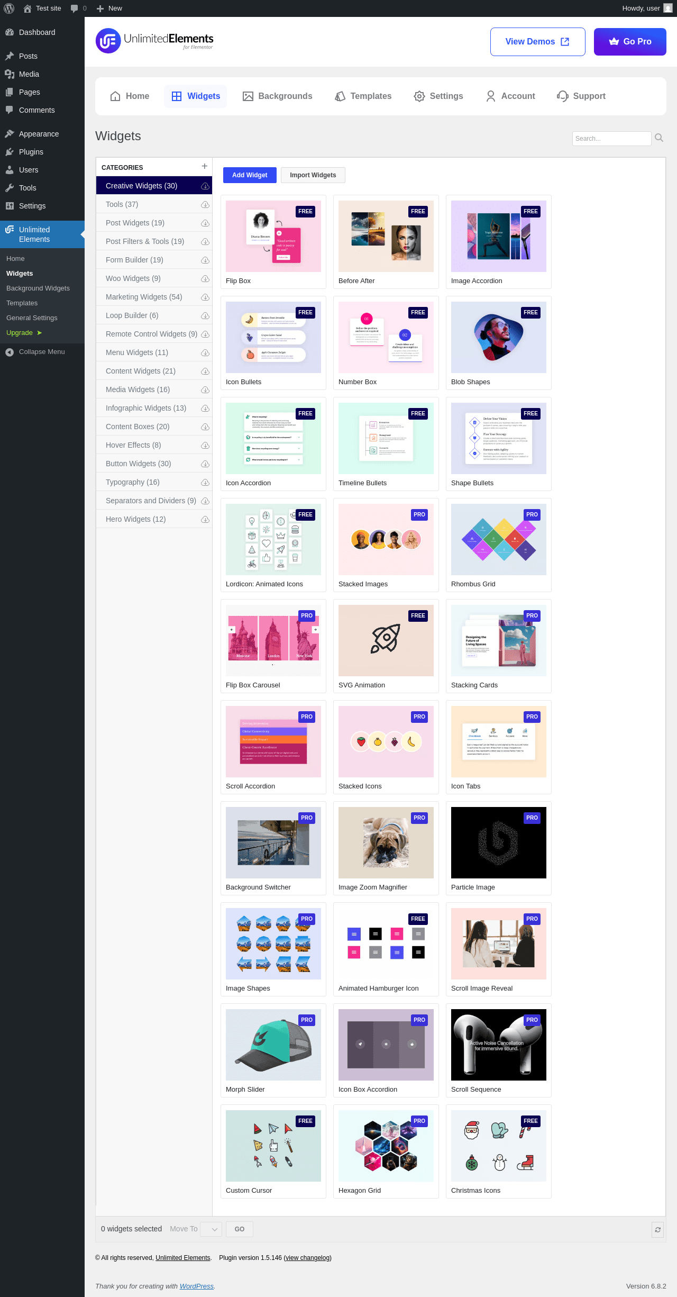Select the Before After widget card

(x=386, y=242)
